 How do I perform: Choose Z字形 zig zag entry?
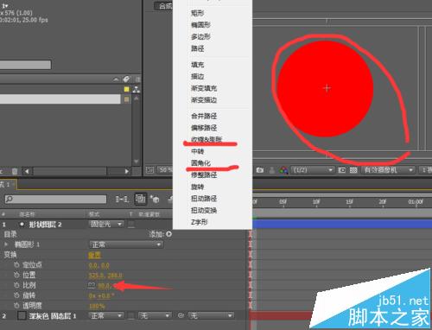(200, 222)
